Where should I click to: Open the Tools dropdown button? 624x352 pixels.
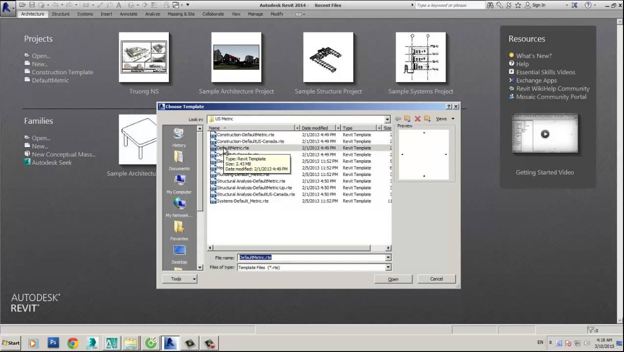[180, 279]
